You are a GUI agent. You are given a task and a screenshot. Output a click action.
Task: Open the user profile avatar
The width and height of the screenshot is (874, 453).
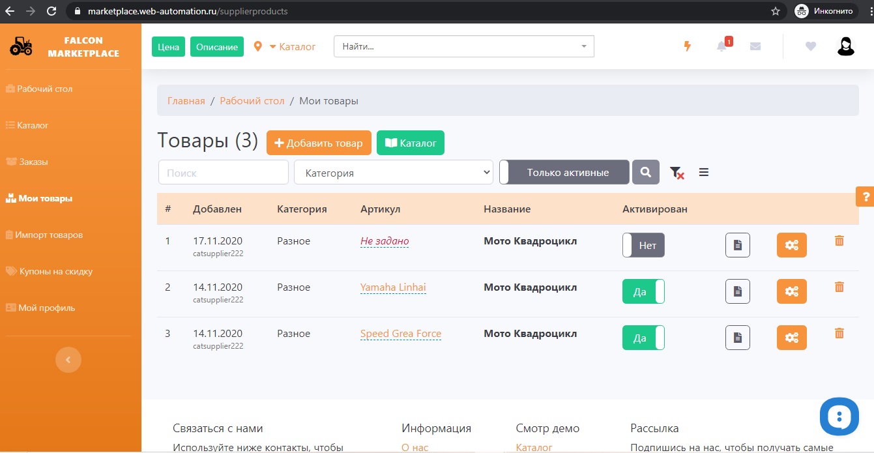click(845, 46)
